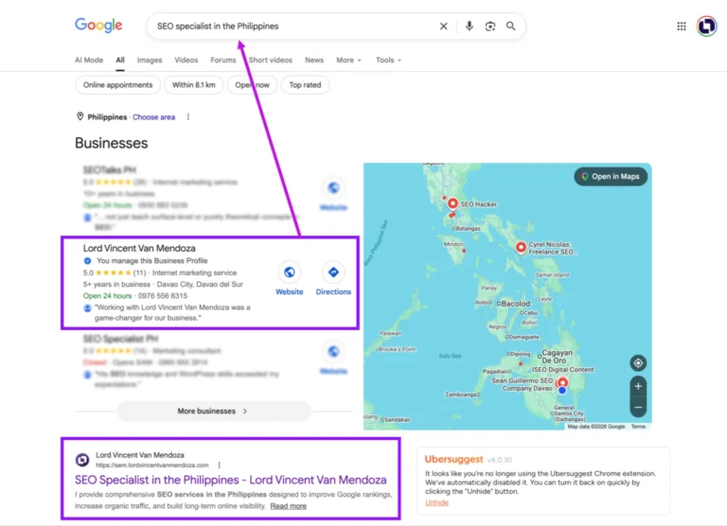Viewport: 727px width, 526px height.
Task: Click Open in Maps button
Action: point(611,176)
